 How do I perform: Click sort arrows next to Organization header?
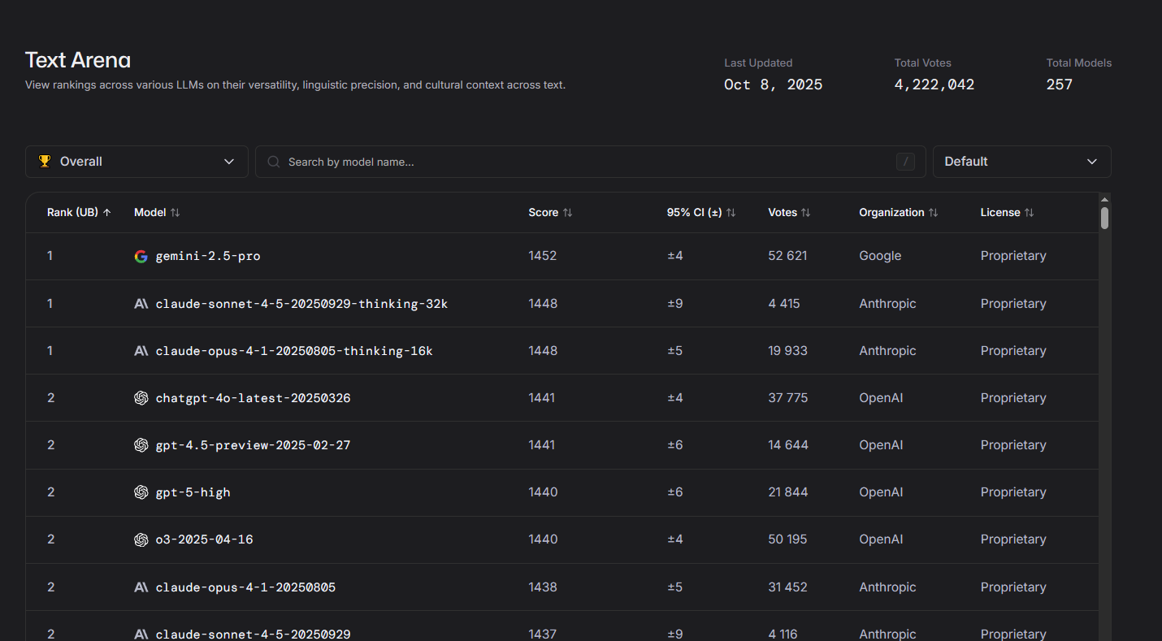click(933, 213)
